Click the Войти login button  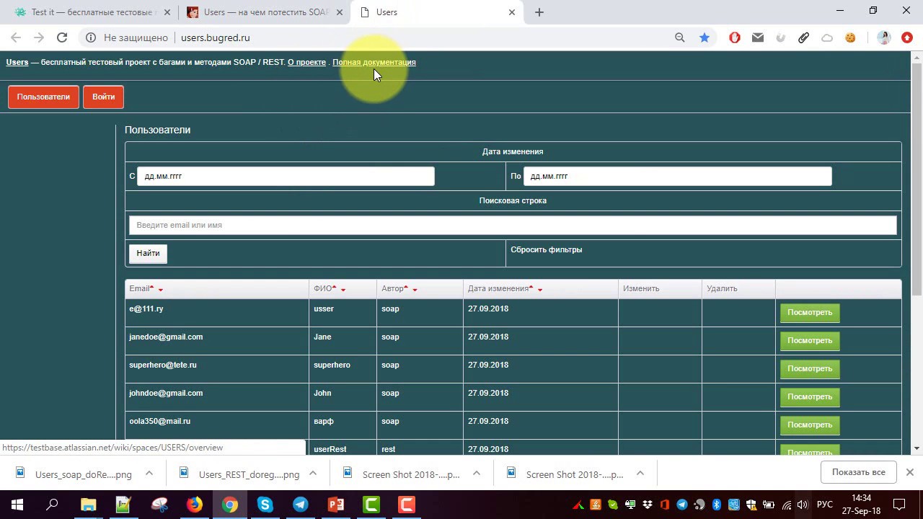pyautogui.click(x=103, y=97)
